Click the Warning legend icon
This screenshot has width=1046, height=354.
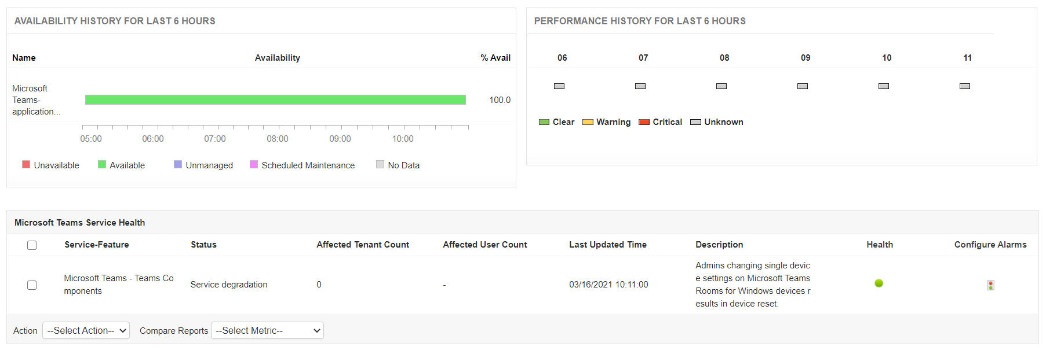pos(589,121)
